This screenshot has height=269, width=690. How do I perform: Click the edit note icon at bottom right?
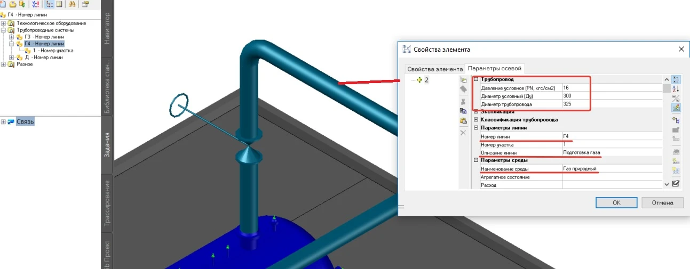(x=676, y=183)
